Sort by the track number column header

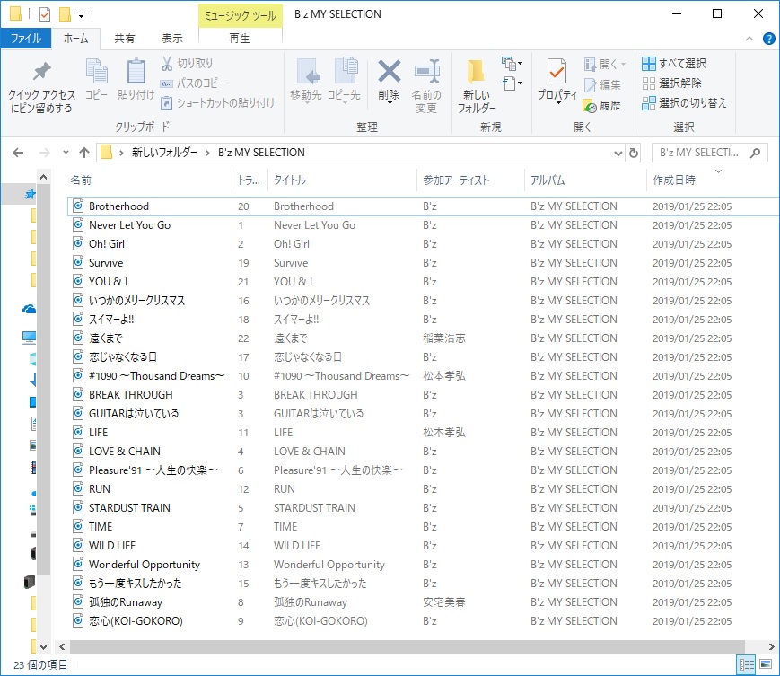250,180
